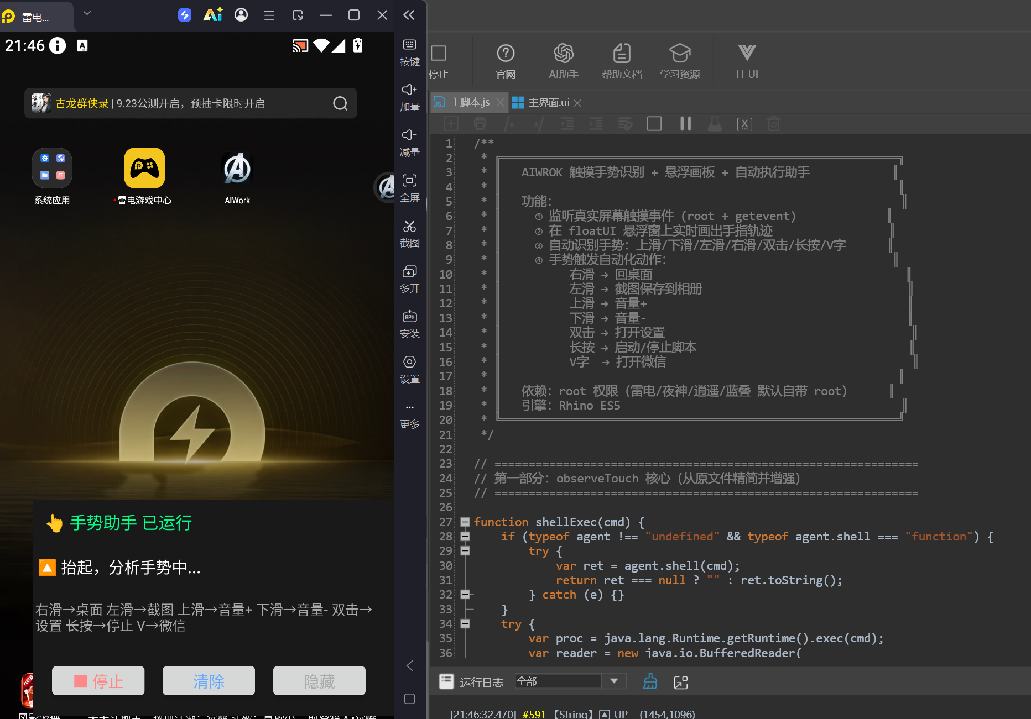Open the keyboard mapping 按键 tool
The width and height of the screenshot is (1031, 719).
[x=409, y=53]
